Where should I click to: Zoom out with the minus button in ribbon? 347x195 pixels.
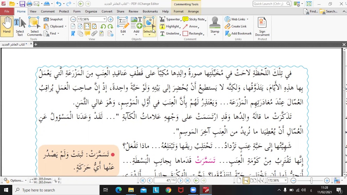[x=73, y=19]
